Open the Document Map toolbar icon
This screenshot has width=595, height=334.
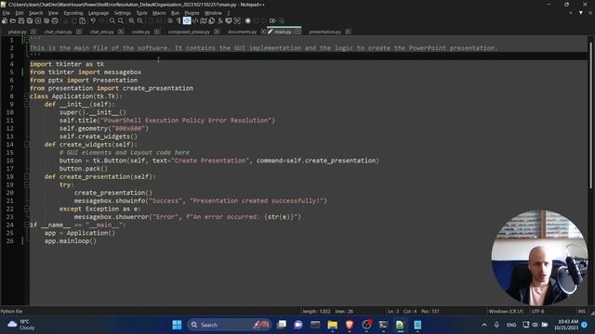click(x=204, y=20)
